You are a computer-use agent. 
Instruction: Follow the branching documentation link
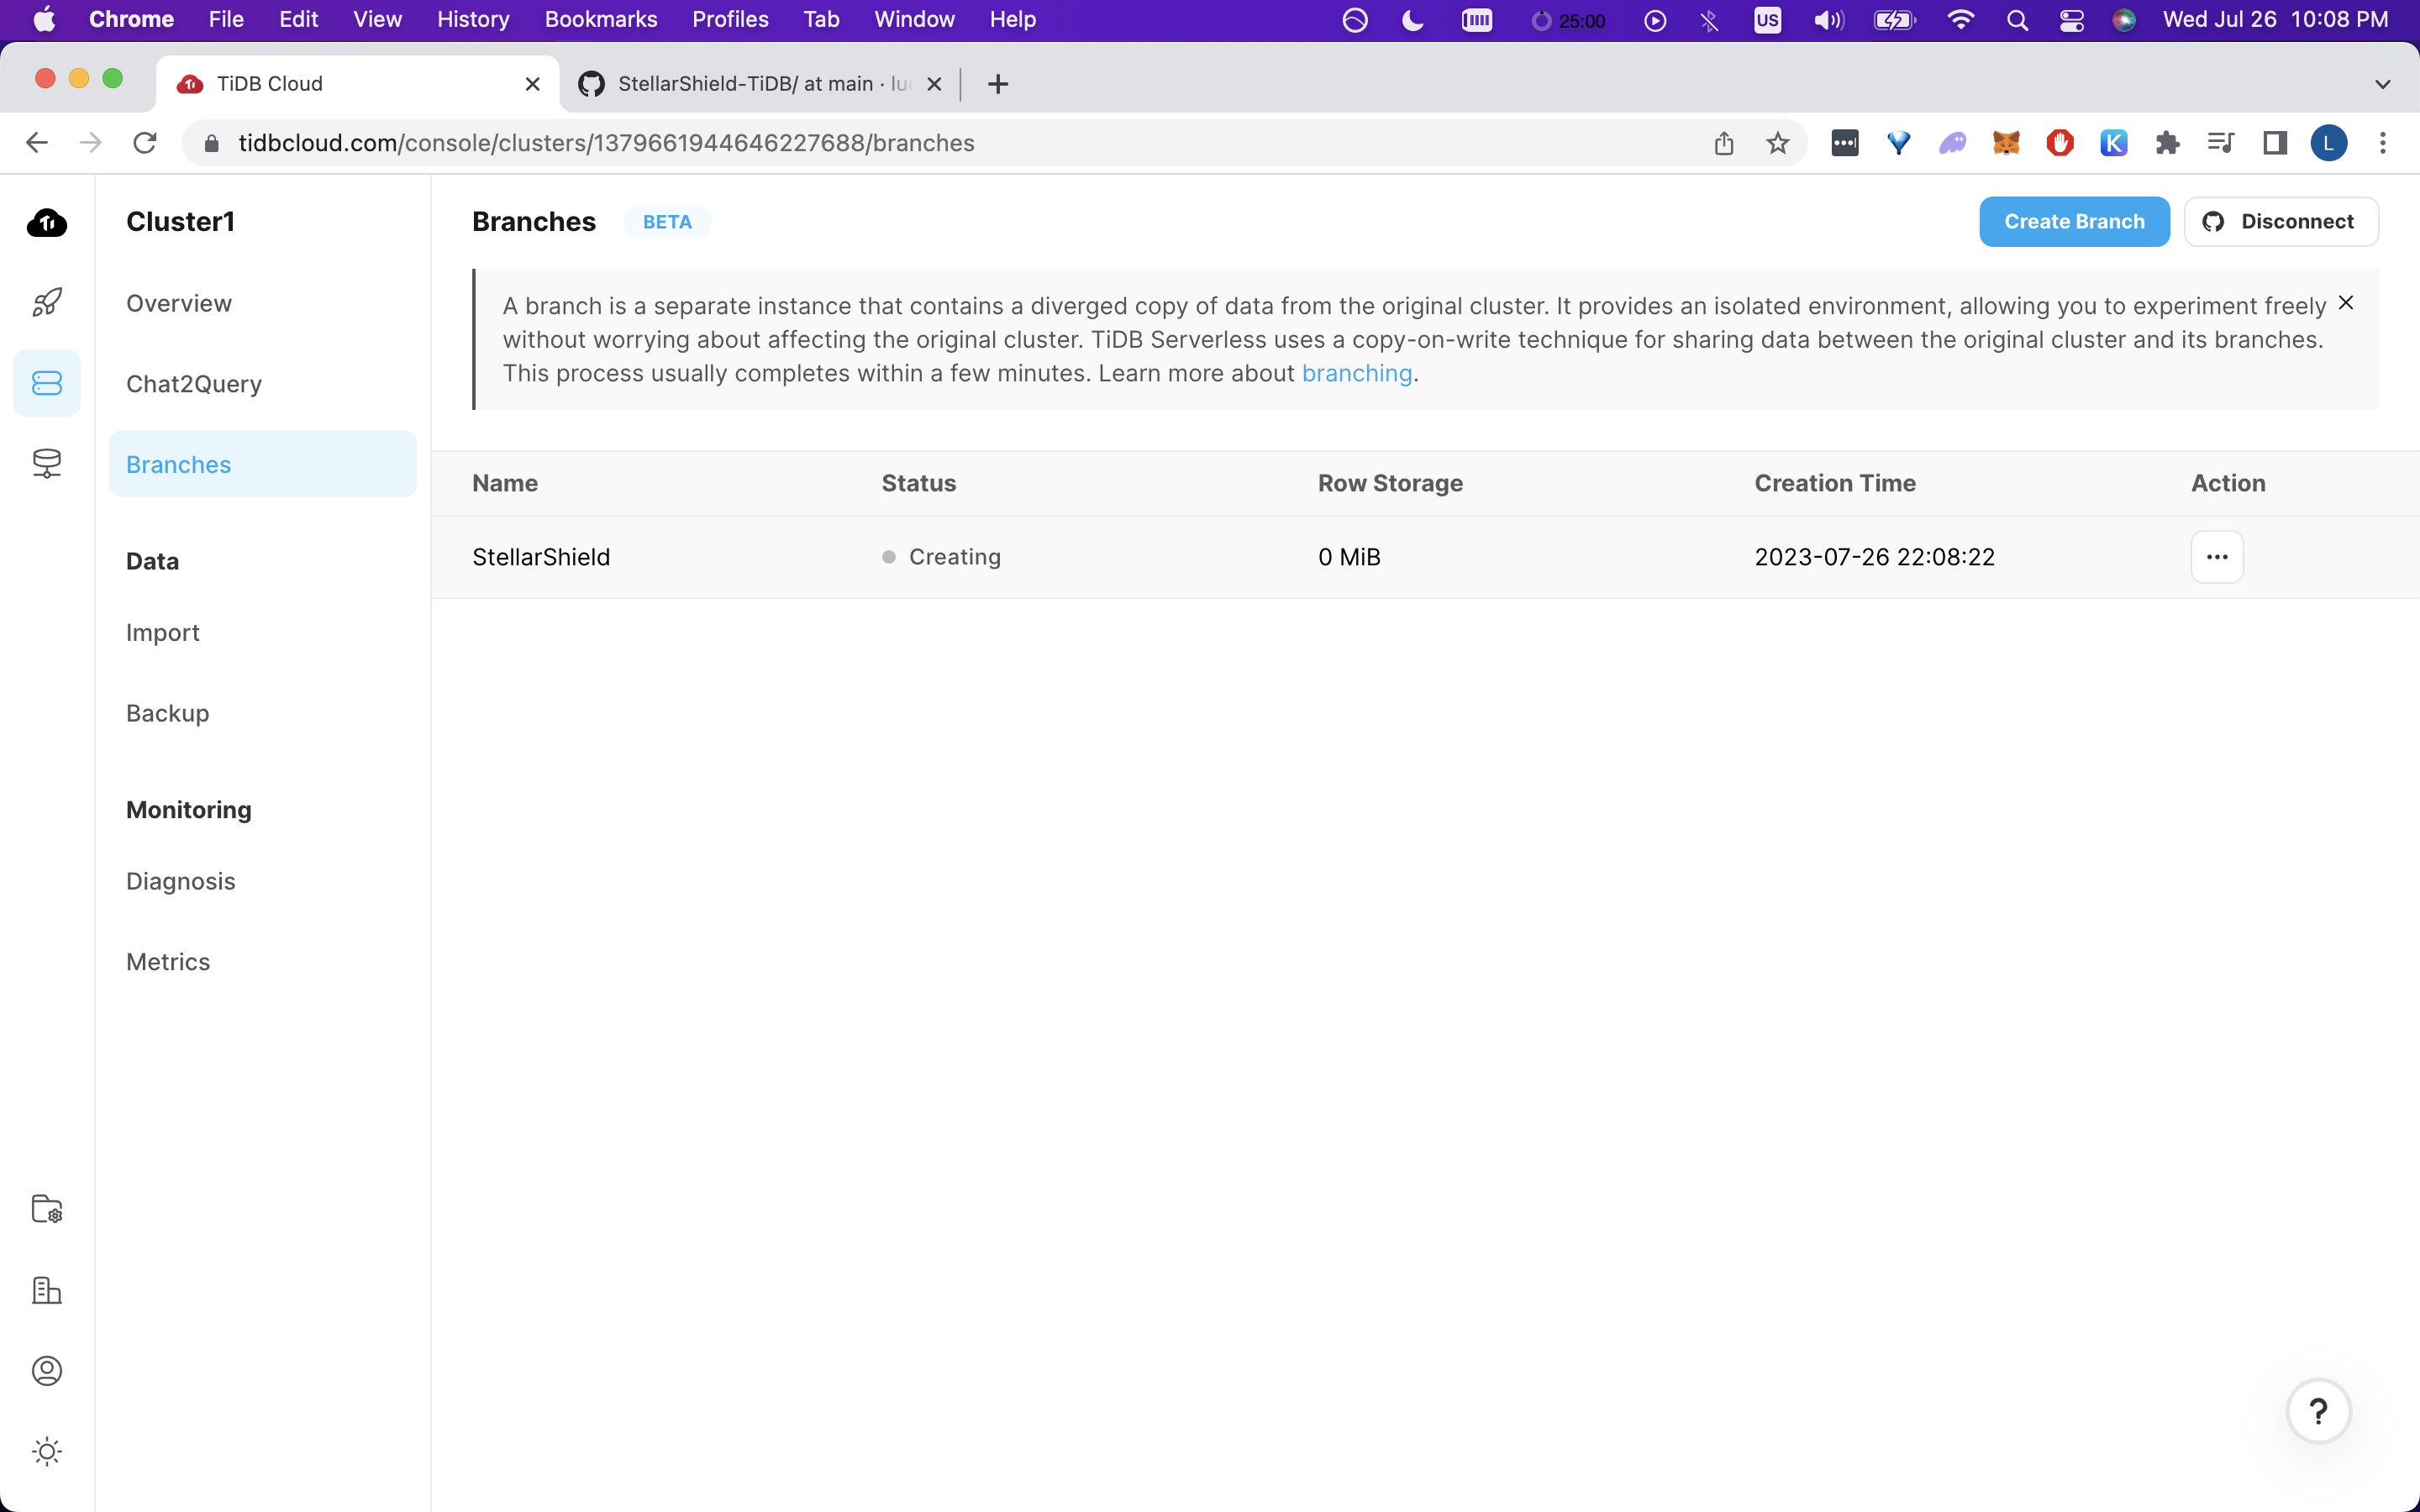pyautogui.click(x=1356, y=373)
